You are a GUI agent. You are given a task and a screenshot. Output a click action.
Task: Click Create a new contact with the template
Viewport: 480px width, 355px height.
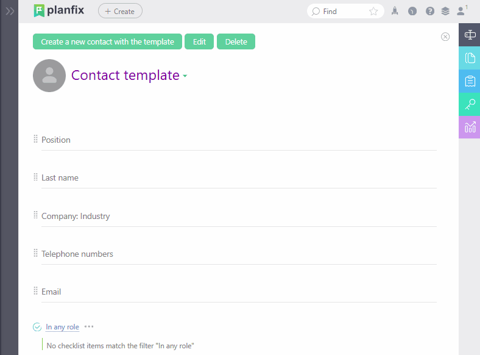click(107, 41)
